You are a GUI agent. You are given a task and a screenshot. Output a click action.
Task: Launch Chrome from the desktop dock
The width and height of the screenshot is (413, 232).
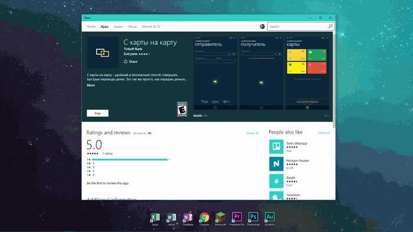pyautogui.click(x=204, y=219)
